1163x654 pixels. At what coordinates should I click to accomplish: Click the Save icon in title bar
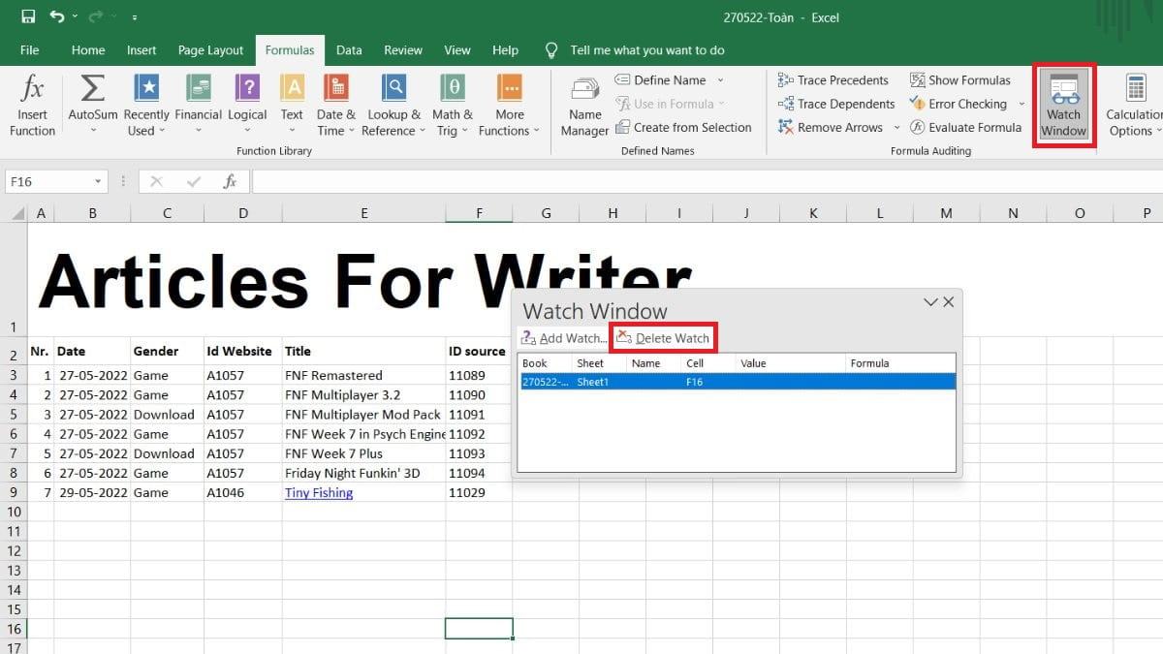[x=28, y=16]
